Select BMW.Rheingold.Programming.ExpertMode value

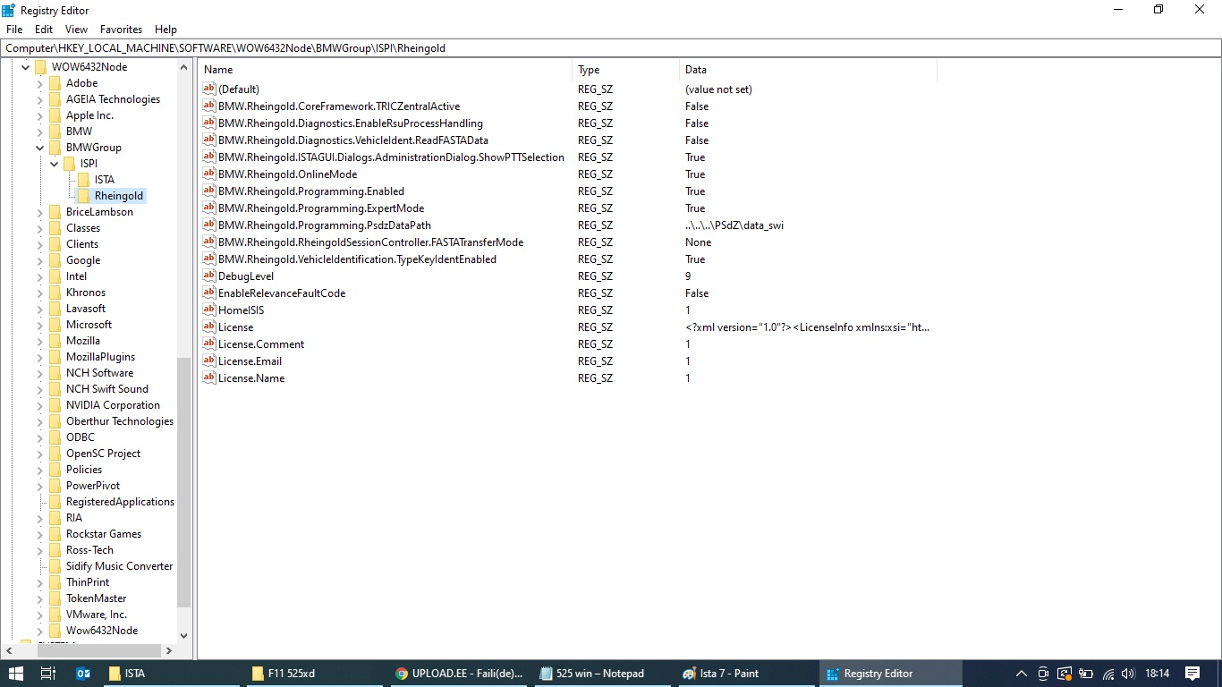(x=321, y=208)
